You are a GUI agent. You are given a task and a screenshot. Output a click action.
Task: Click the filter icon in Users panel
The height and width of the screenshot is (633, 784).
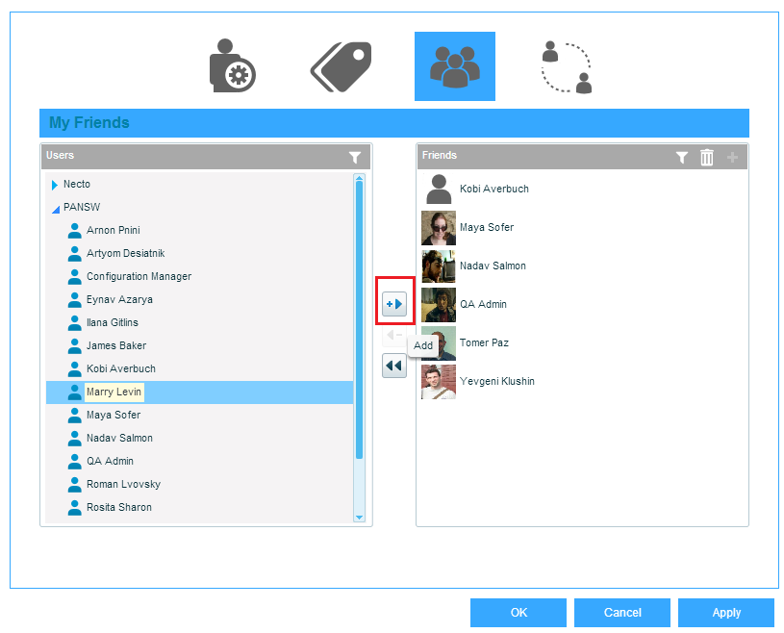355,157
